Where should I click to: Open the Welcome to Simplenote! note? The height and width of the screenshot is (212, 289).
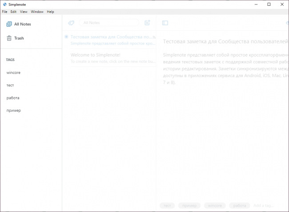click(x=113, y=58)
